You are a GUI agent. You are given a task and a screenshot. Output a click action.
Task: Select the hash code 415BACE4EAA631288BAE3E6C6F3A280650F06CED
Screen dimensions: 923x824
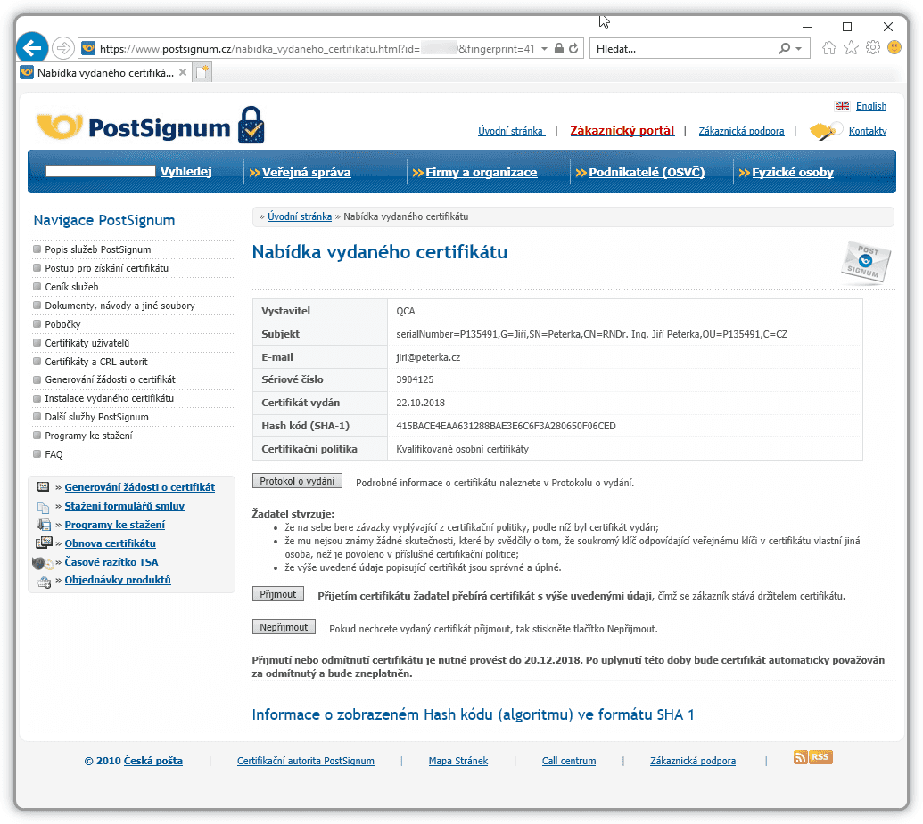(506, 426)
